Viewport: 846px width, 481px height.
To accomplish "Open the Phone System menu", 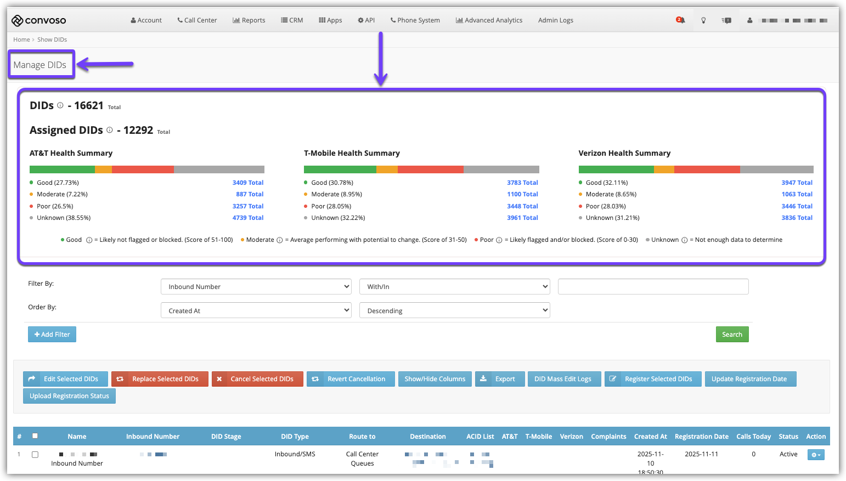I will 415,20.
